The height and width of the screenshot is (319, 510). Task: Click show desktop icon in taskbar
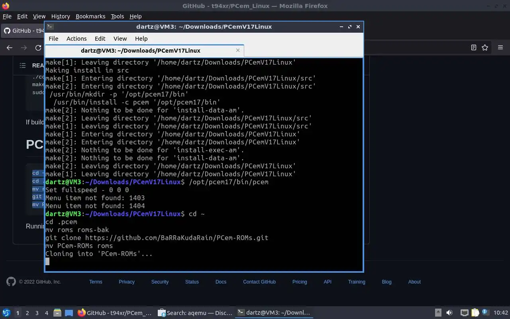69,313
